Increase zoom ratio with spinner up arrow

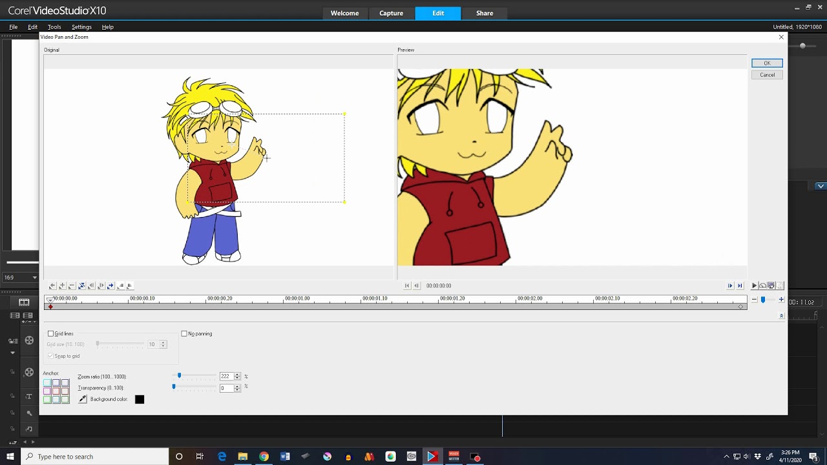tap(237, 375)
